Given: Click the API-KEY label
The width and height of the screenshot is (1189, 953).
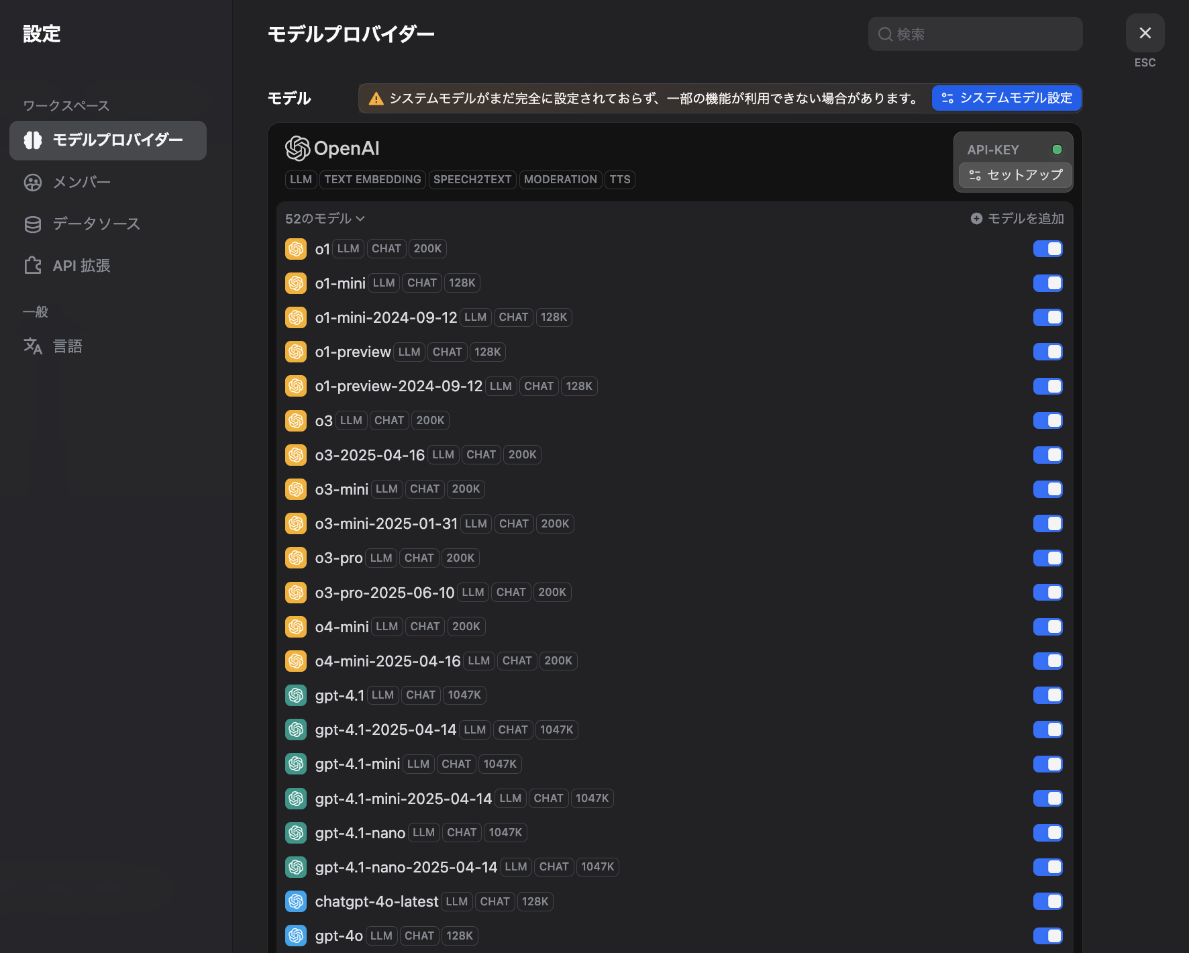Looking at the screenshot, I should click(993, 150).
